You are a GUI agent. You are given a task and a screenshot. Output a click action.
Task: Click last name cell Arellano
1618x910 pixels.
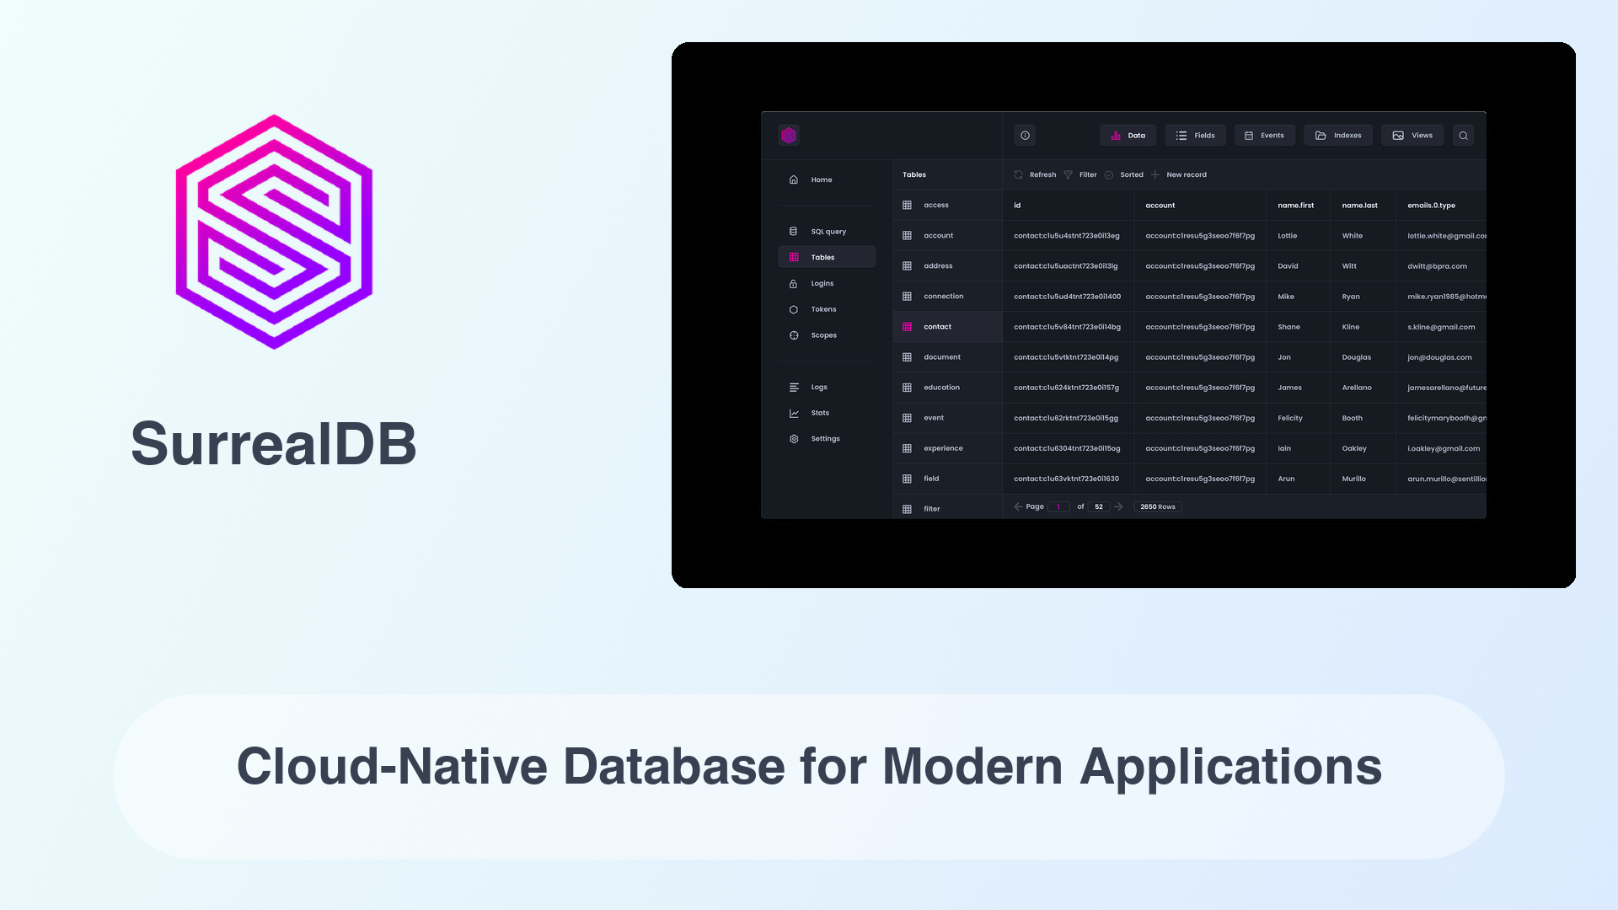click(x=1357, y=388)
